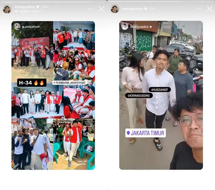Open the three-dot menu on right story
This screenshot has width=215, height=190.
198,8
